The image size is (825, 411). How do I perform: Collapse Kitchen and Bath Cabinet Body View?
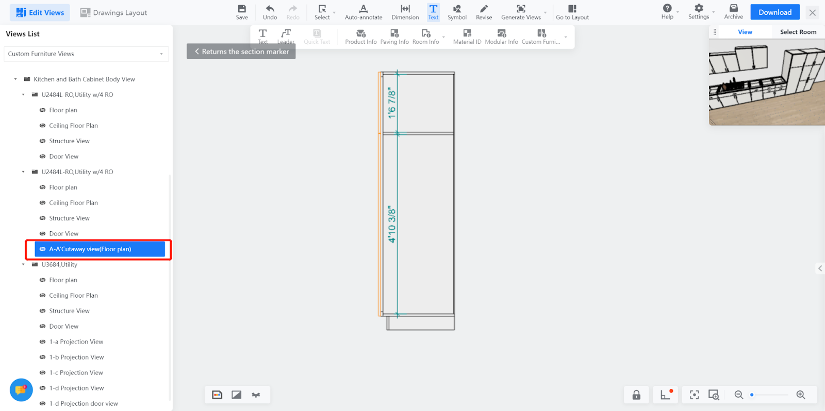(15, 79)
